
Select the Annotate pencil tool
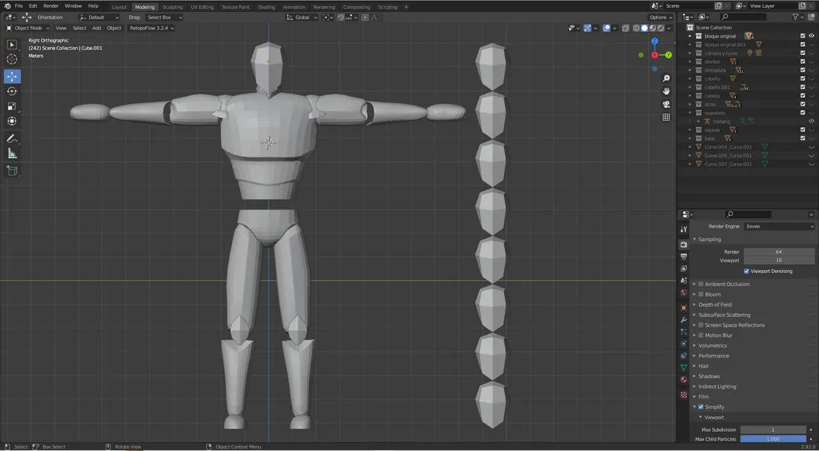(12, 138)
